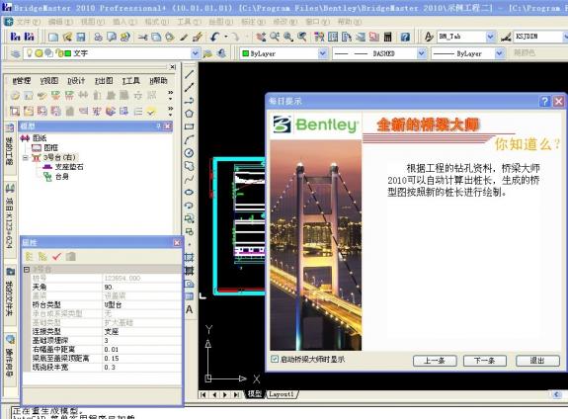Click the Cut scissors icon

(142, 37)
